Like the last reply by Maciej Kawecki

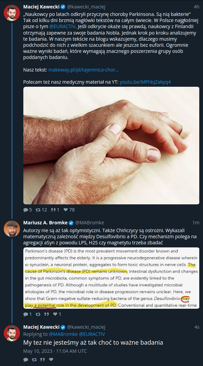(x=51, y=360)
